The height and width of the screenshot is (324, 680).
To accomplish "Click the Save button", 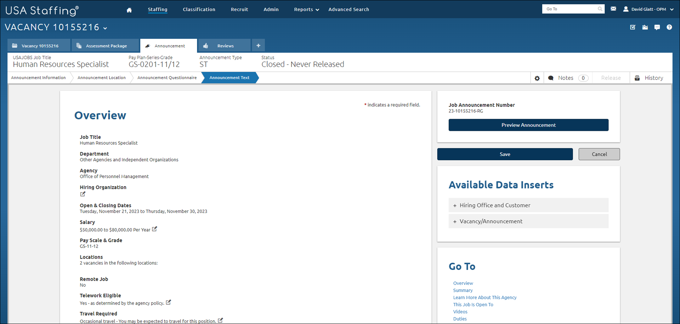I will (505, 154).
